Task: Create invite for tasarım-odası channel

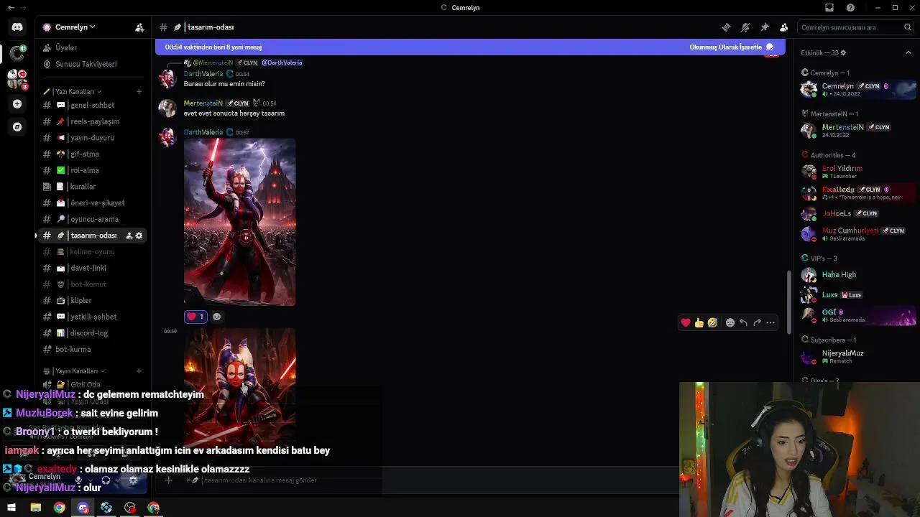Action: coord(129,236)
